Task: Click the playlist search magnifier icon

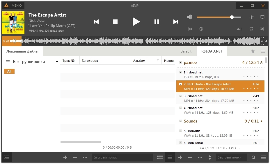Action: (253, 157)
